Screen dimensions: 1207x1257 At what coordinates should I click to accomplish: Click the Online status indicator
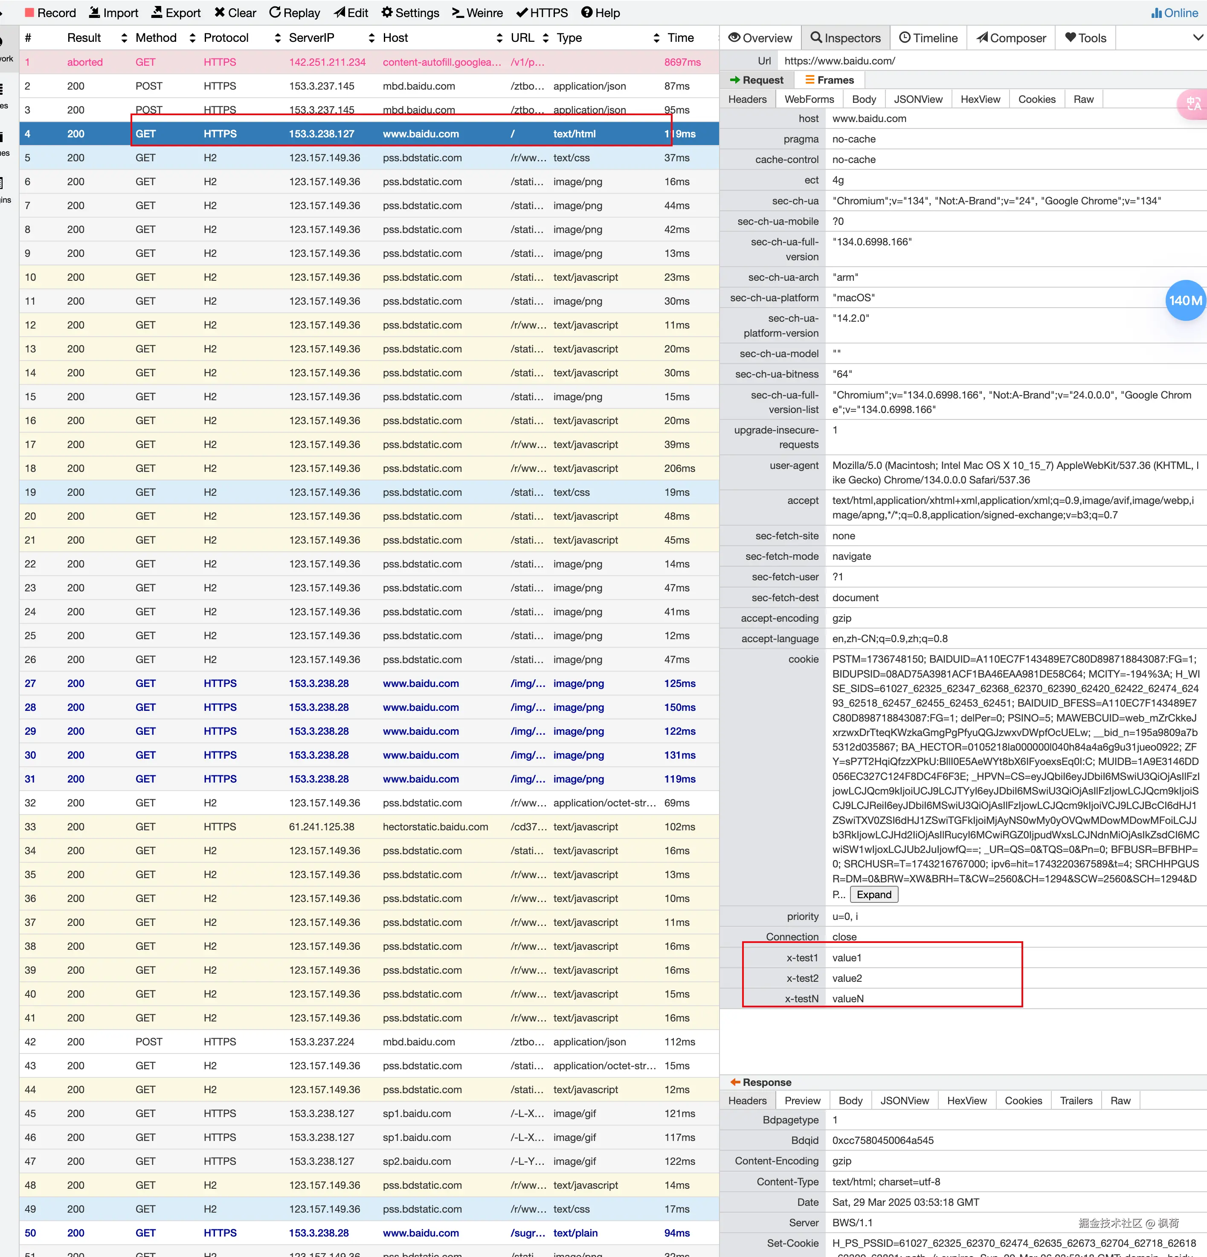tap(1174, 13)
